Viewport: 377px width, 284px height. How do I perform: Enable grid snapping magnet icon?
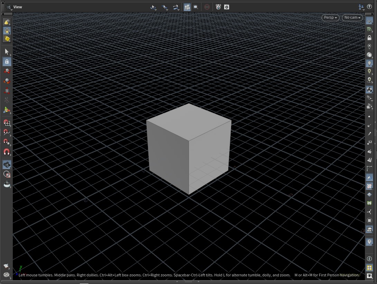pyautogui.click(x=7, y=123)
